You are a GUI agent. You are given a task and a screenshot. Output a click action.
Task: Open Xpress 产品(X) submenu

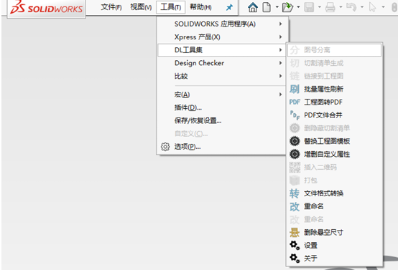(223, 37)
